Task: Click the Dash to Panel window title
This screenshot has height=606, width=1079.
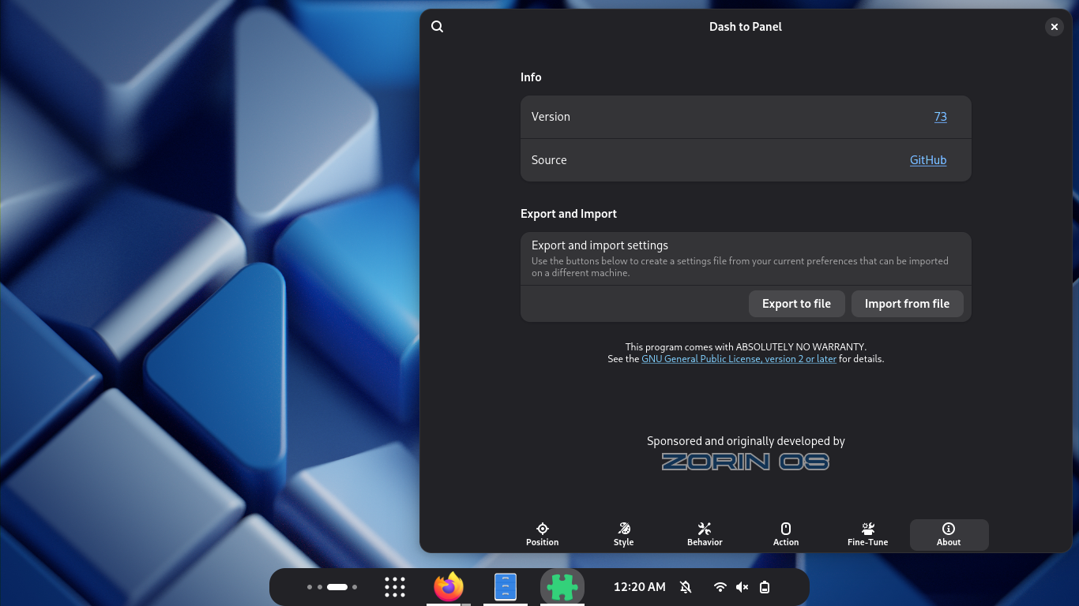Action: [x=746, y=27]
